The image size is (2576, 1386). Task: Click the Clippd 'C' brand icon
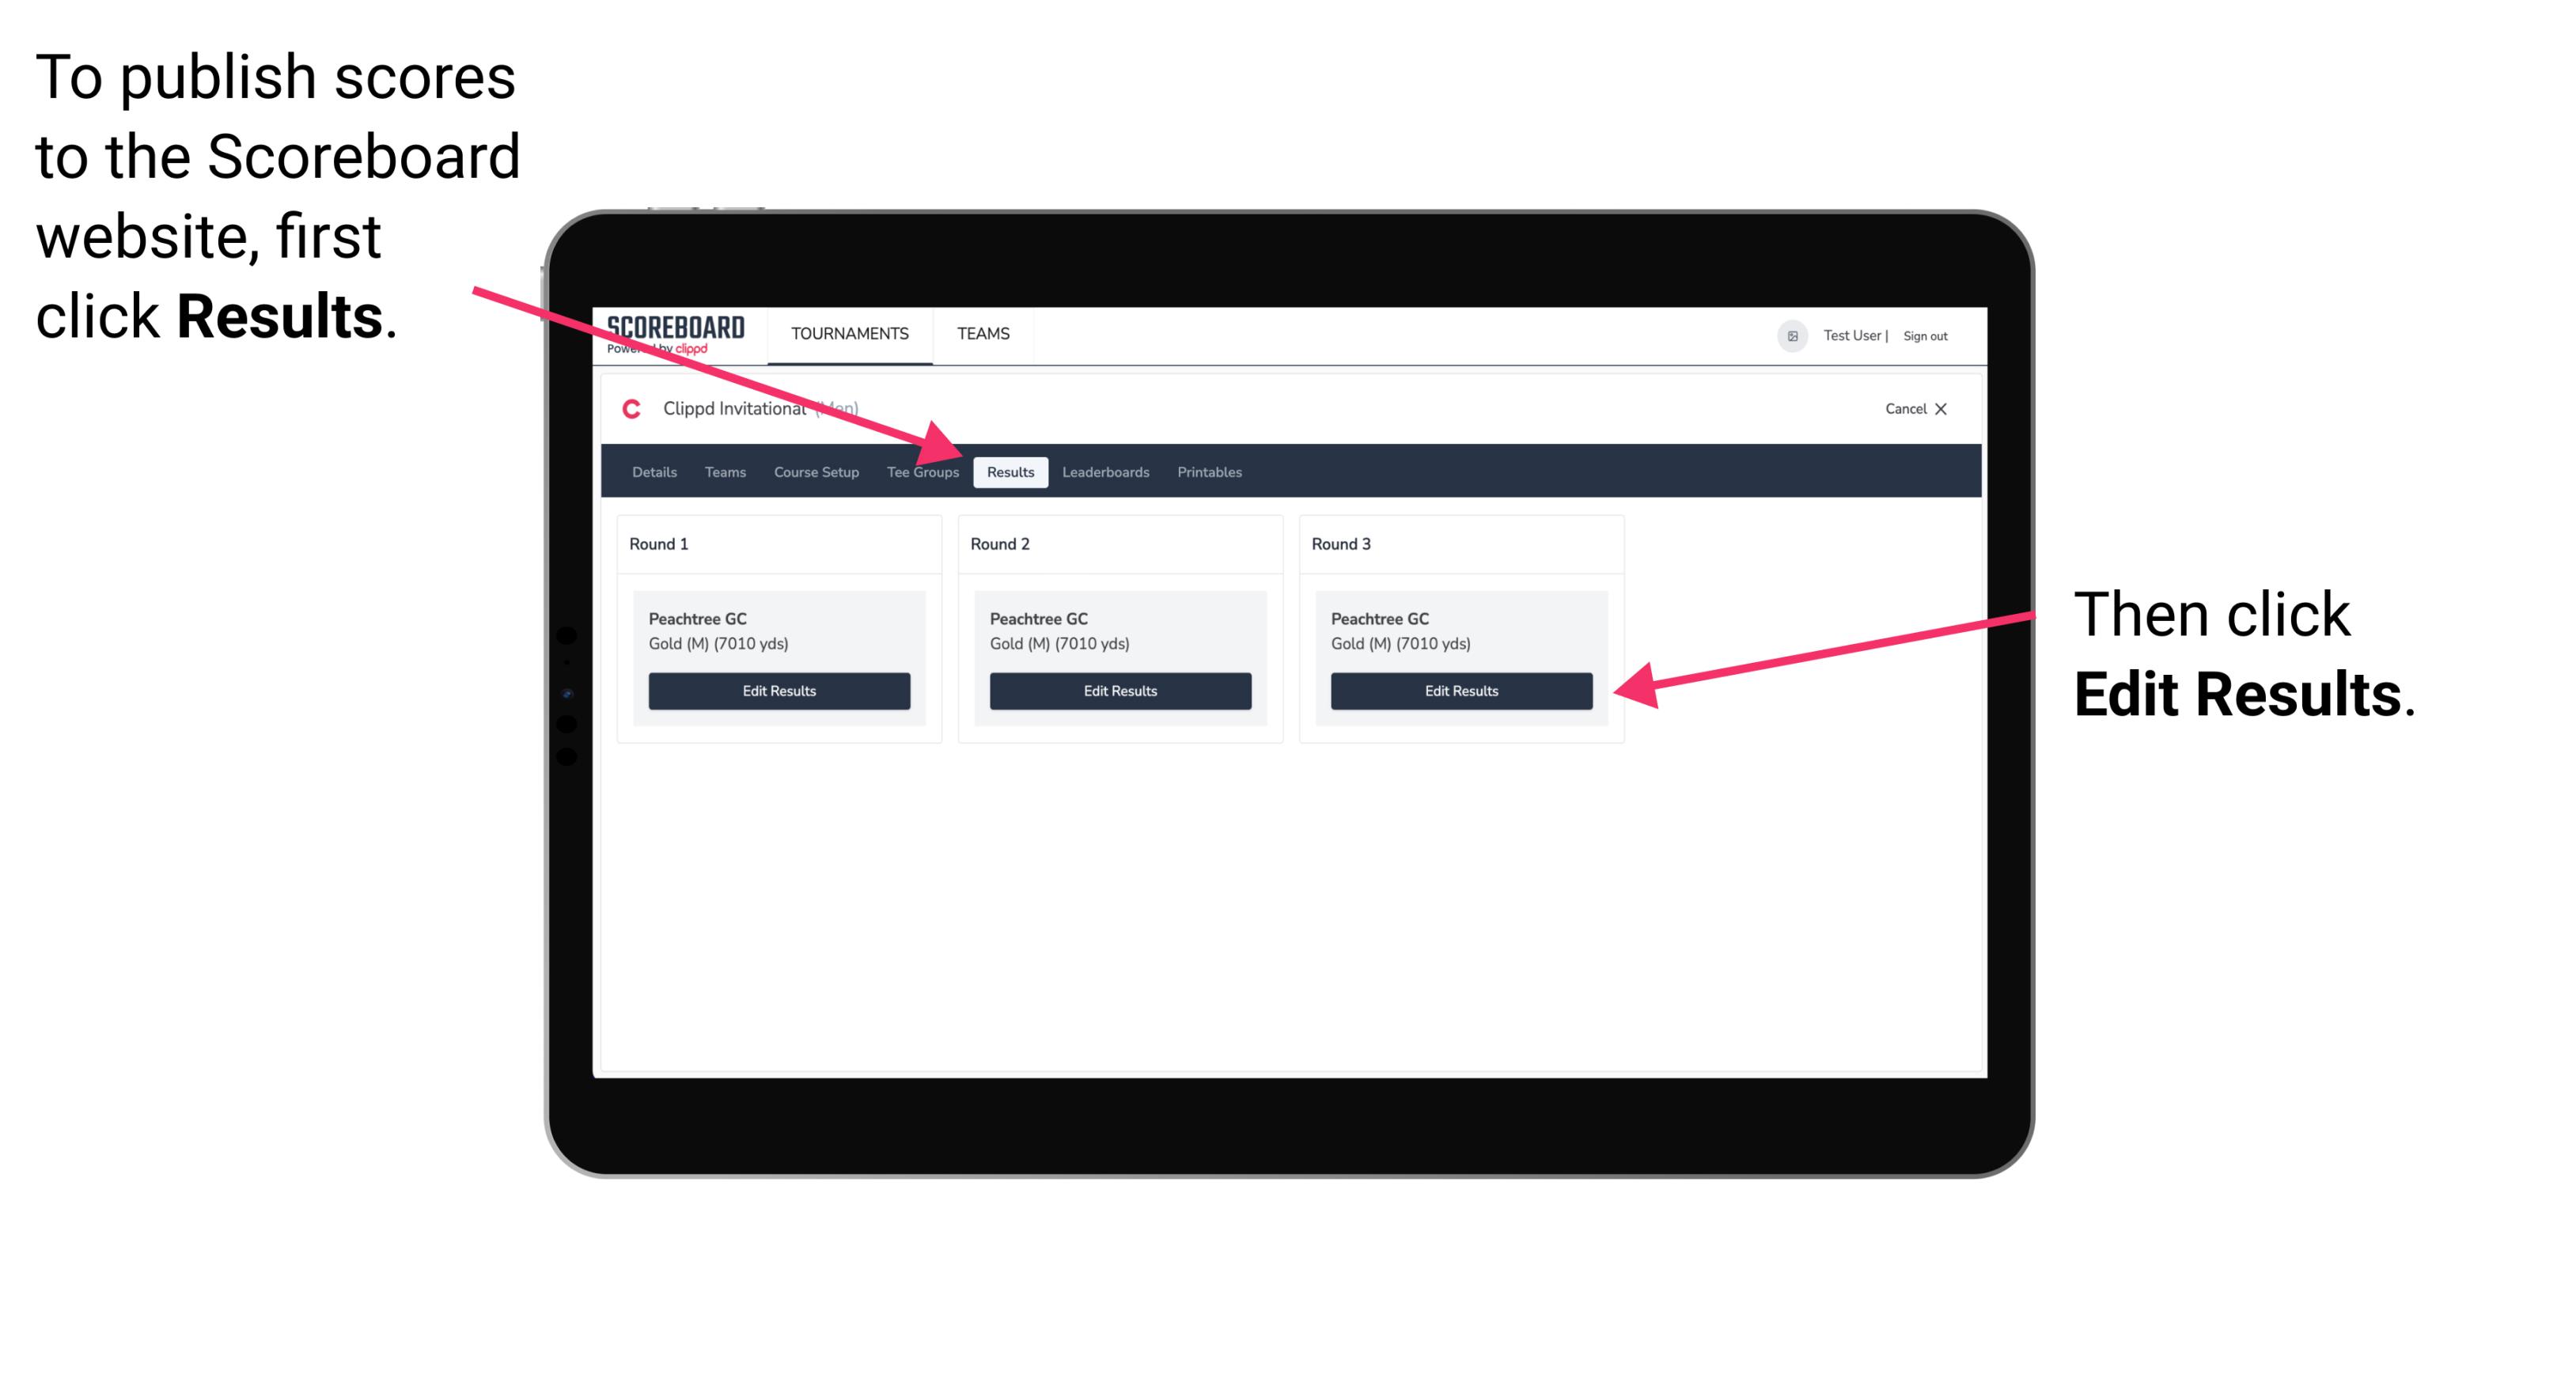pos(628,410)
